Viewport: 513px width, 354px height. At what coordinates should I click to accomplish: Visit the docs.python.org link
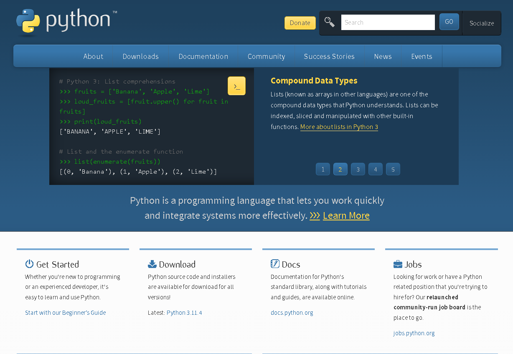pos(292,313)
